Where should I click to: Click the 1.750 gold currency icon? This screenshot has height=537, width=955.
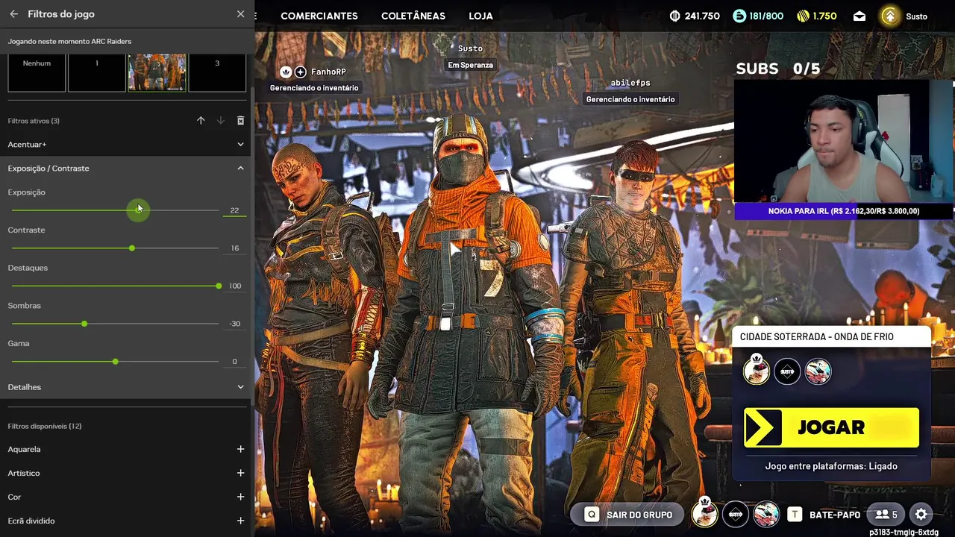coord(804,16)
